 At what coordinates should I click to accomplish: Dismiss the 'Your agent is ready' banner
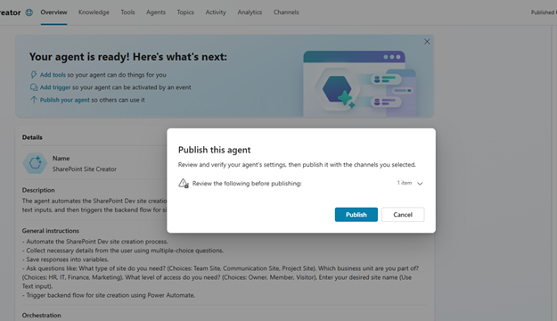pyautogui.click(x=427, y=42)
